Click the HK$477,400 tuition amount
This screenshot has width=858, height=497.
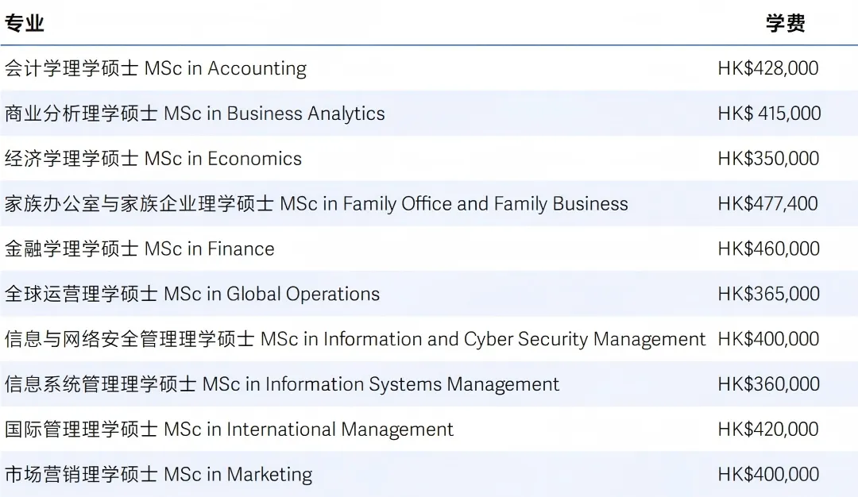[767, 204]
